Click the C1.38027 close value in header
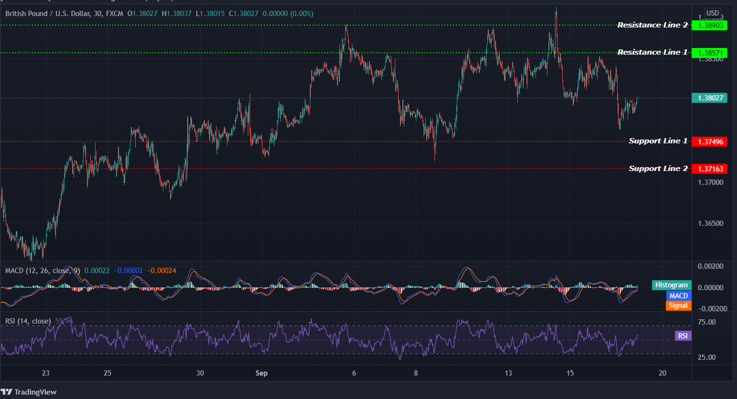This screenshot has width=737, height=399. click(244, 14)
